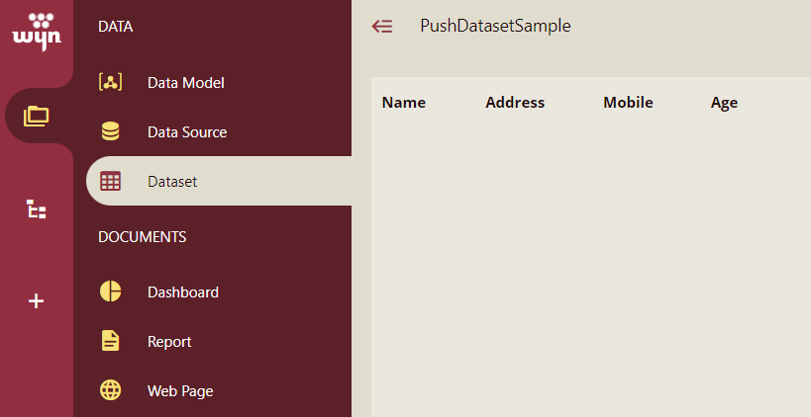Open the Dashboard documents label
This screenshot has width=811, height=417.
(183, 292)
